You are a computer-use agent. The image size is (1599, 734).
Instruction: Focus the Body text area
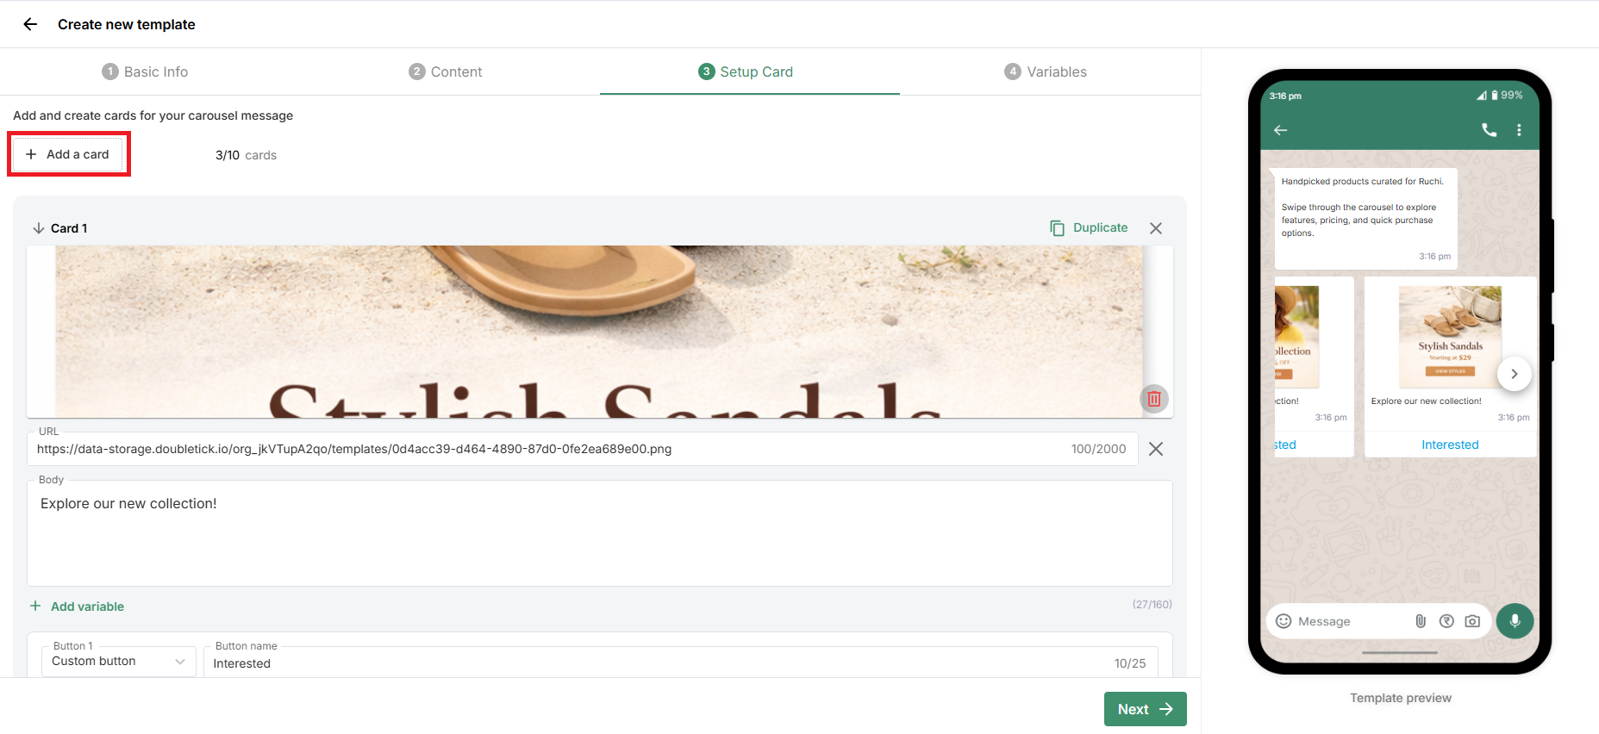[599, 533]
